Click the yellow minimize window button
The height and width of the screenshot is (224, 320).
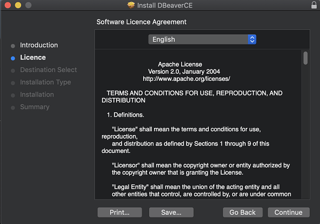pos(18,5)
